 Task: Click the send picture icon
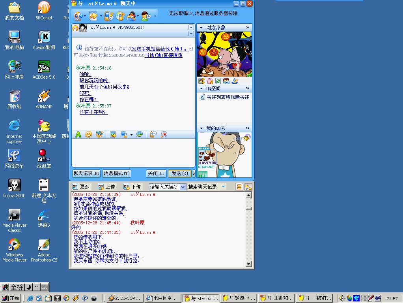click(x=113, y=134)
